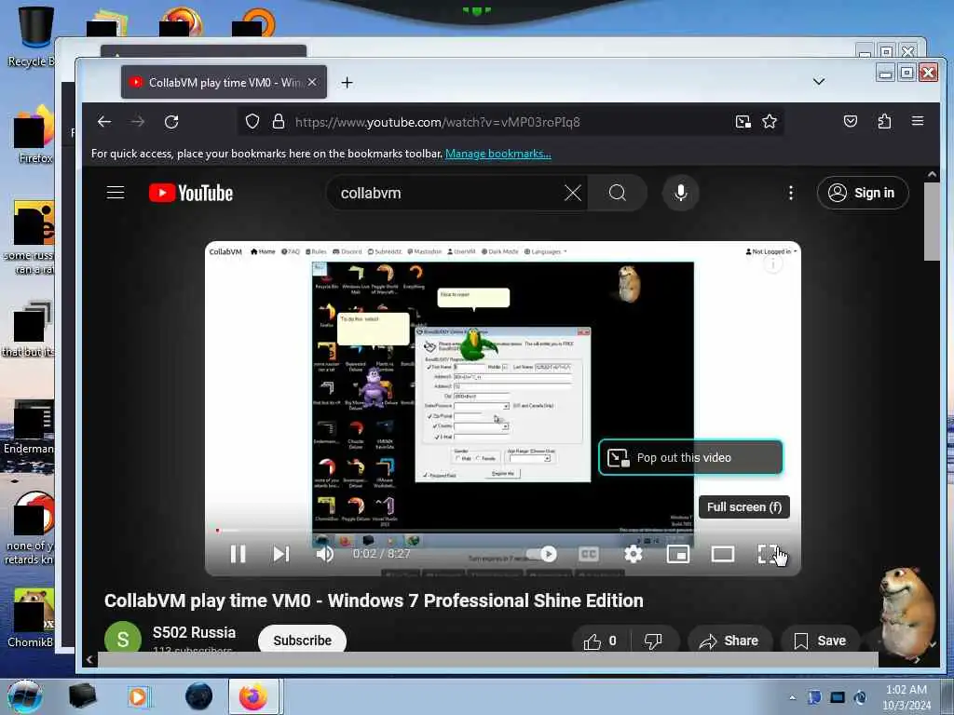
Task: Click Pop out this video button
Action: click(x=690, y=457)
